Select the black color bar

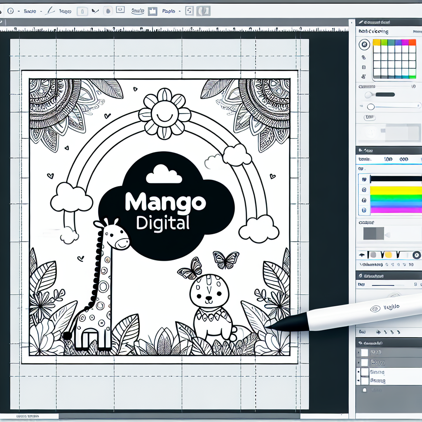coord(396,179)
